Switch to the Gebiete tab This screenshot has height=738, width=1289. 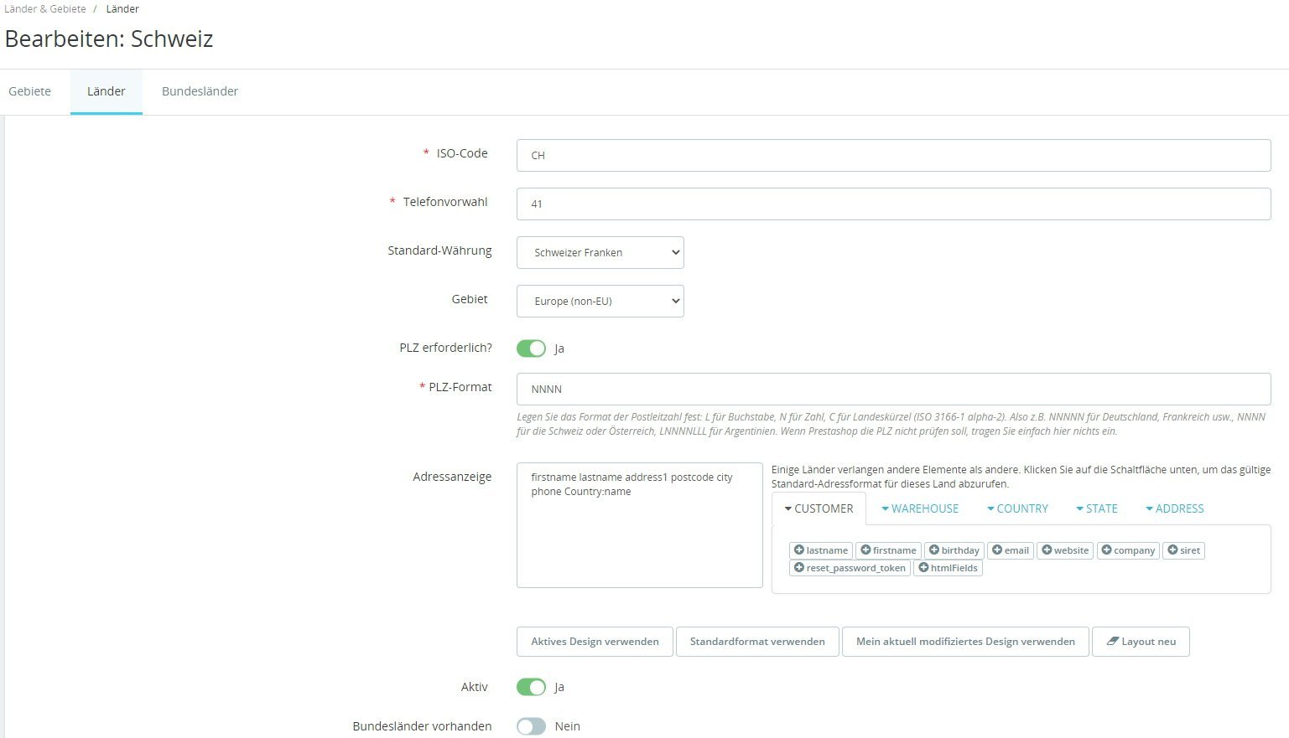[30, 91]
